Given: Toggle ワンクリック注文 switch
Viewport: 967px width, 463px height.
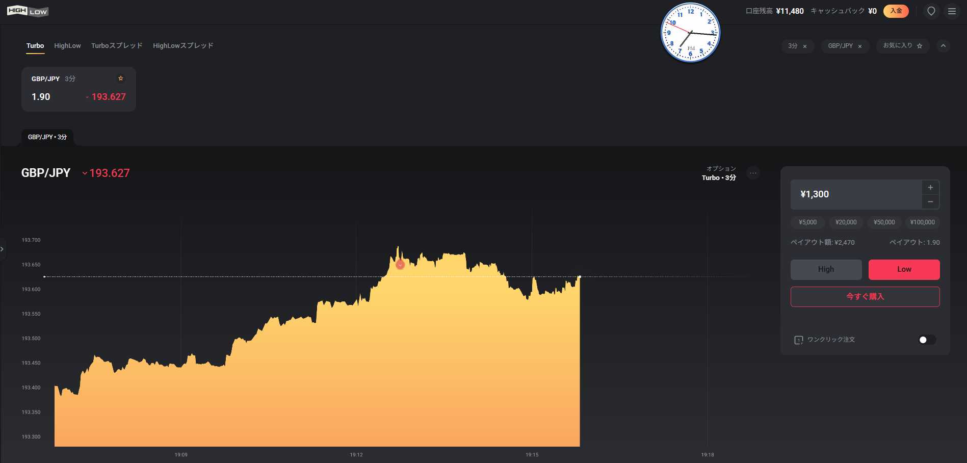Looking at the screenshot, I should tap(927, 340).
